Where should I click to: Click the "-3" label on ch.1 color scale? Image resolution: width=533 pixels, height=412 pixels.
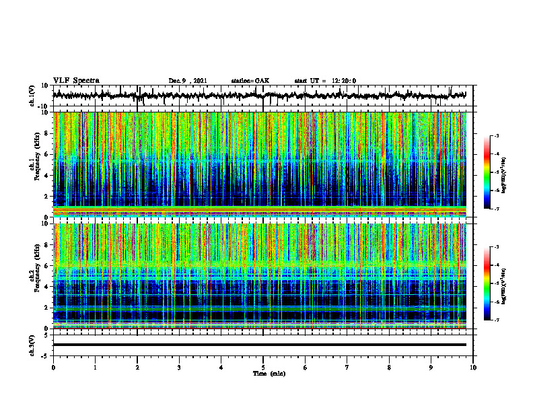(497, 135)
